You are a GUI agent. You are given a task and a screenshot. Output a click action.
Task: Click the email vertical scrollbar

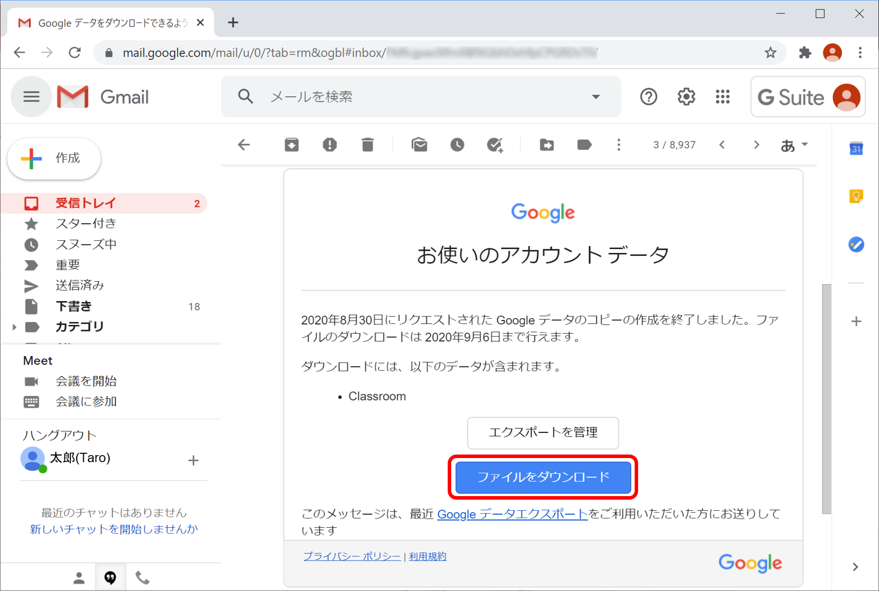826,399
